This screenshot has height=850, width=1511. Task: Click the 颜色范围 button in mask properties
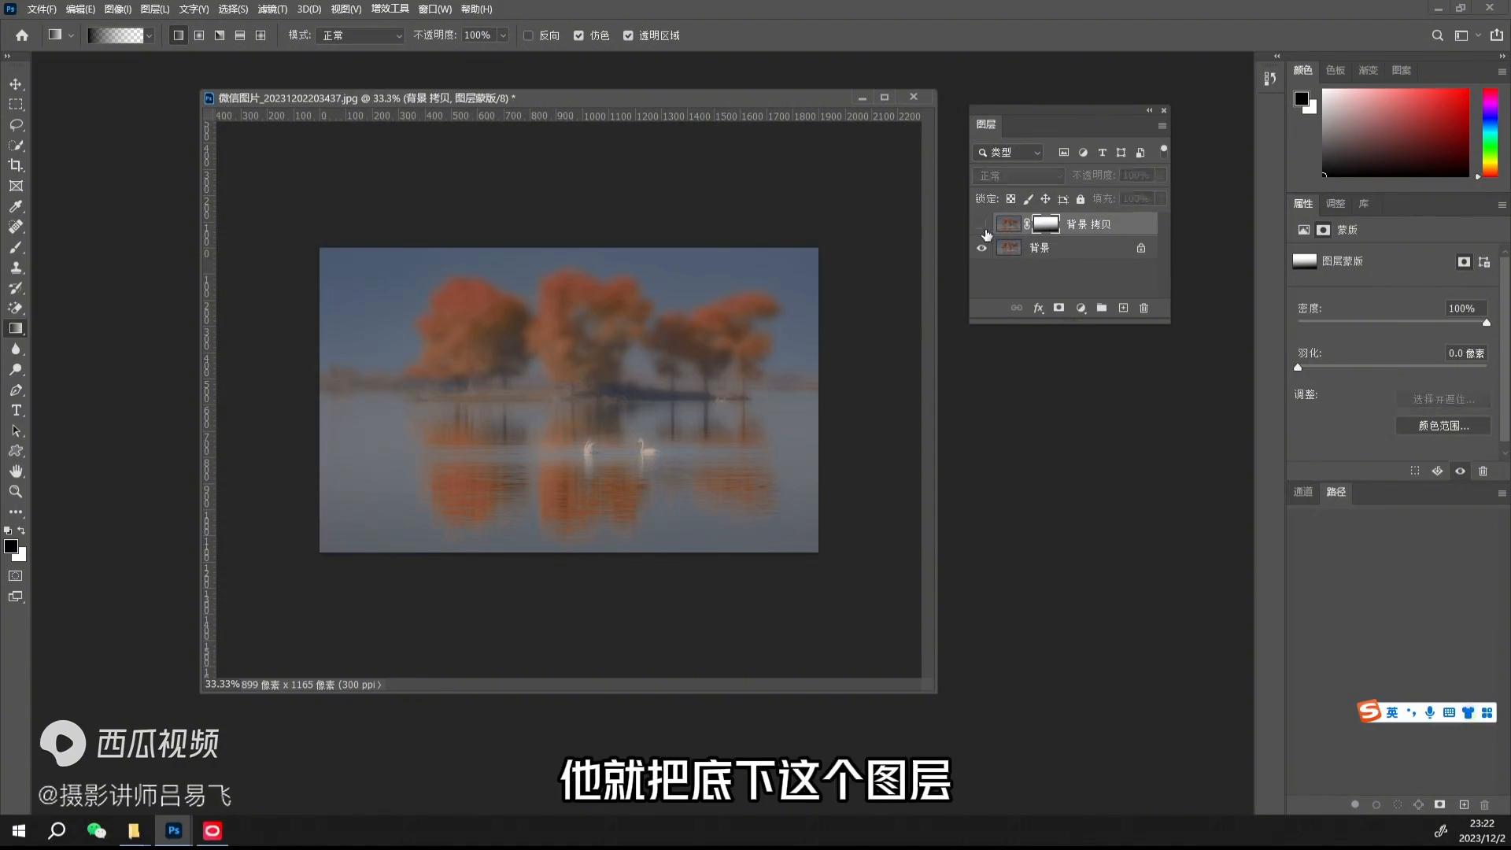(x=1443, y=425)
